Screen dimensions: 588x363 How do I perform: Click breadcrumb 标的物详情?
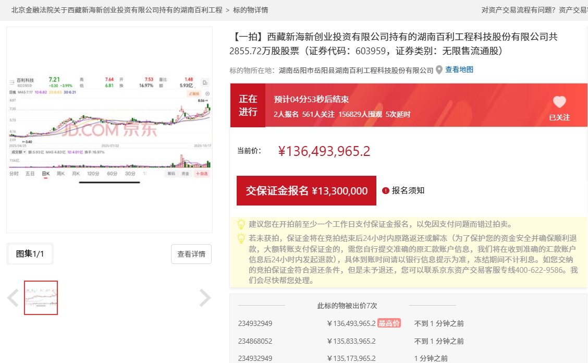click(x=251, y=10)
